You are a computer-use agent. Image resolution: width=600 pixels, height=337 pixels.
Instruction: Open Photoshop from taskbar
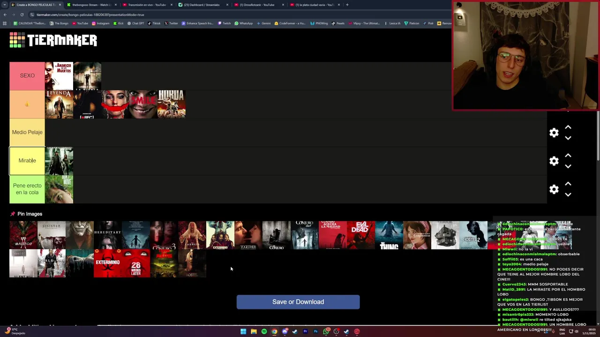(315, 331)
